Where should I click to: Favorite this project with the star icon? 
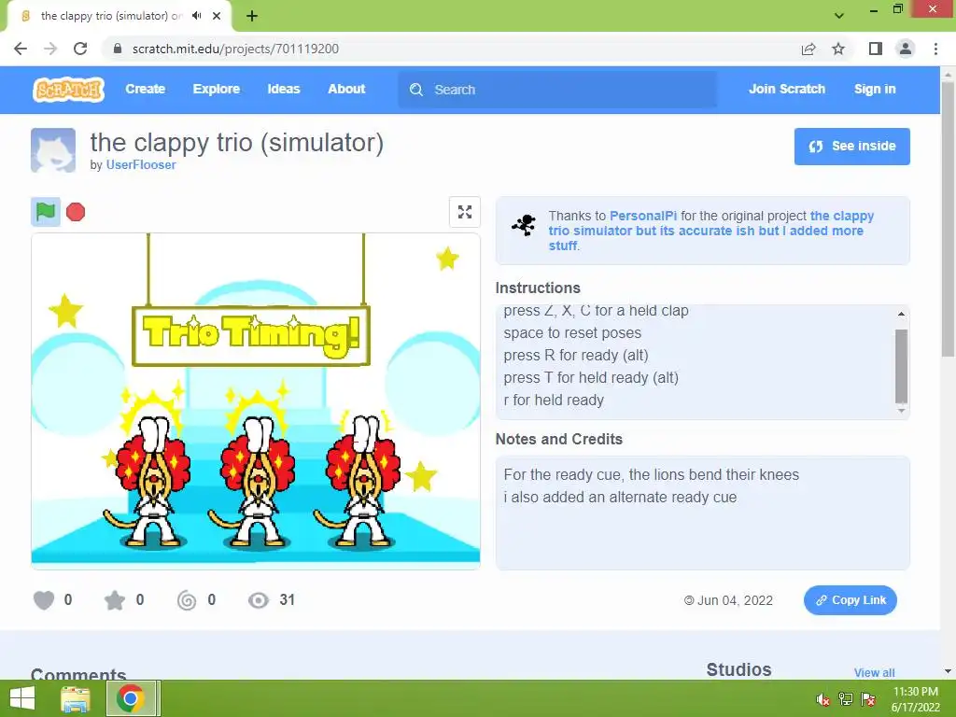click(115, 600)
